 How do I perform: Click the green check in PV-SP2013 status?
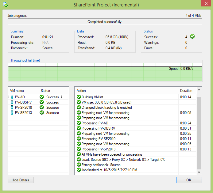[x=42, y=112]
